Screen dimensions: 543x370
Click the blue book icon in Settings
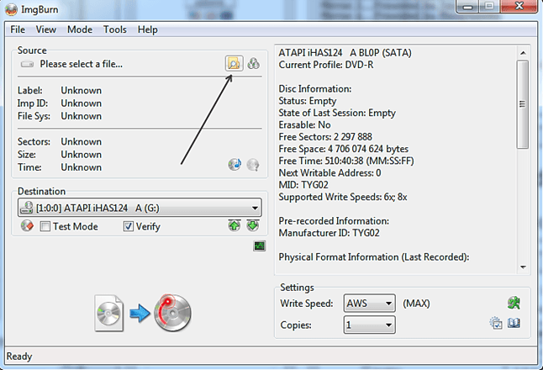pyautogui.click(x=514, y=324)
